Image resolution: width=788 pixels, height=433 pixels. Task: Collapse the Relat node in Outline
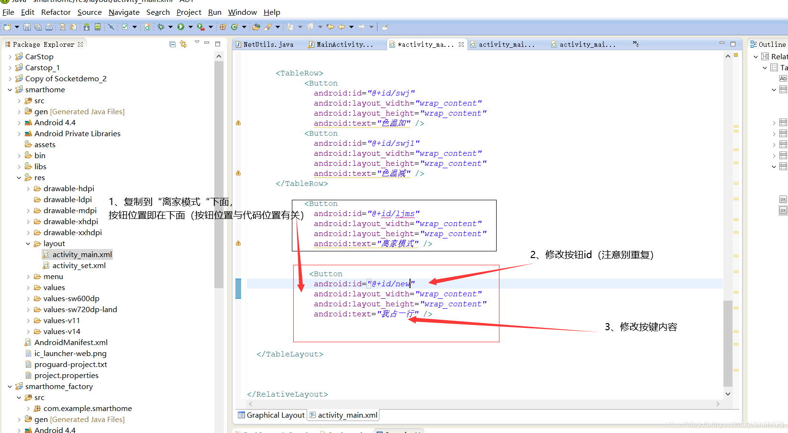click(x=756, y=56)
